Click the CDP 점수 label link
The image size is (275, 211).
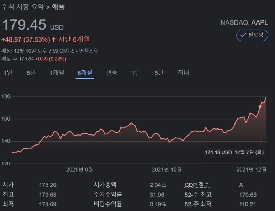tap(197, 185)
